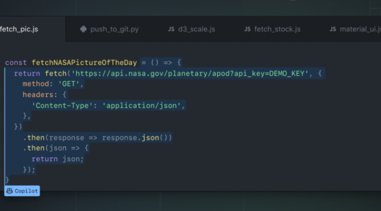The height and width of the screenshot is (211, 381).
Task: Open the d3_scale.js tab
Action: [192, 29]
